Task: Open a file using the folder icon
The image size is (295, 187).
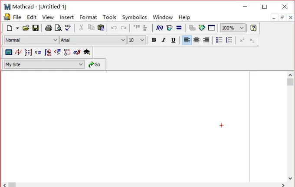Action: (x=26, y=28)
